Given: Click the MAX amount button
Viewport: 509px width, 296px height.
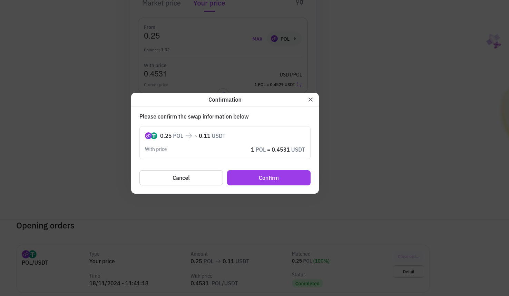Looking at the screenshot, I should (257, 39).
